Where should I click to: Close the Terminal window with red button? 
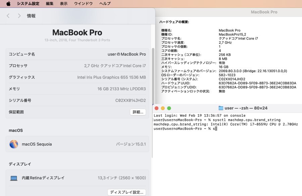[157, 108]
